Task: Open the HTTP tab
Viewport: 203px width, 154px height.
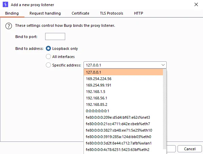Action: [x=139, y=13]
